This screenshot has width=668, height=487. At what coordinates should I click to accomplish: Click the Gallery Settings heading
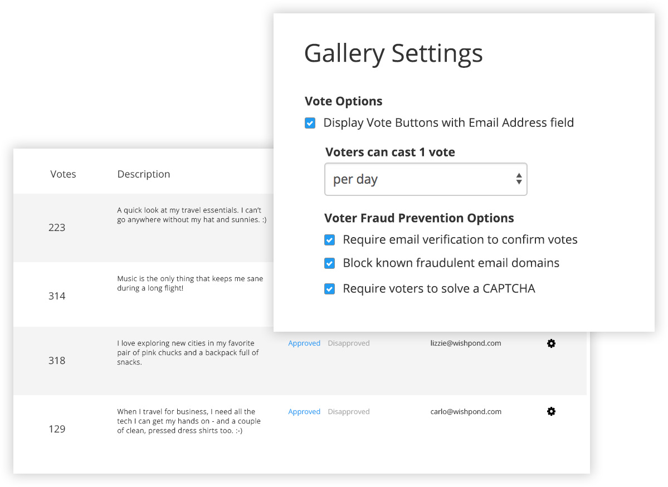pyautogui.click(x=393, y=54)
